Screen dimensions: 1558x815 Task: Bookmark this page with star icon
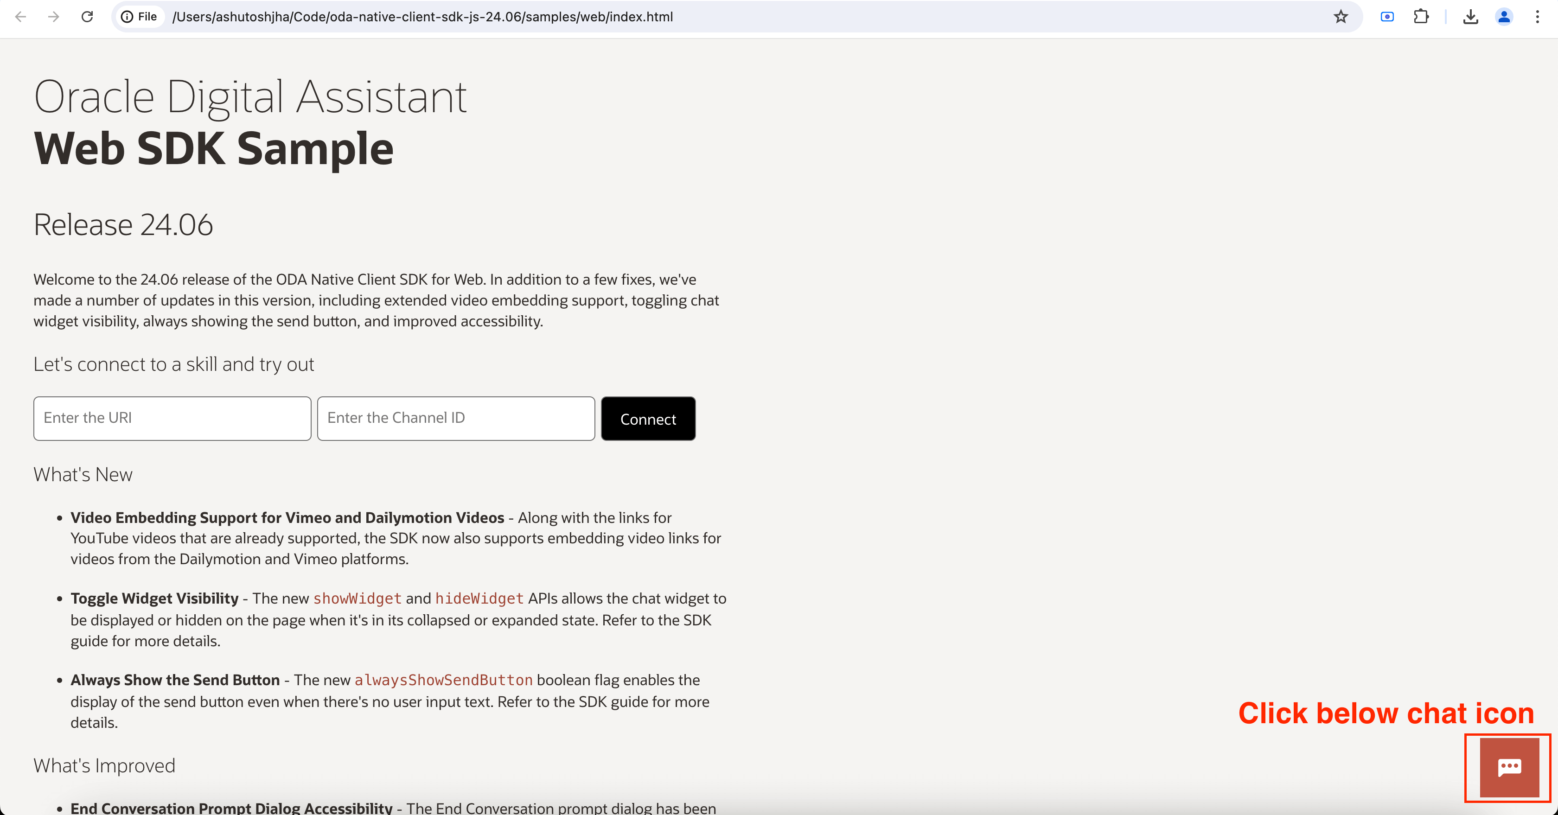tap(1341, 17)
